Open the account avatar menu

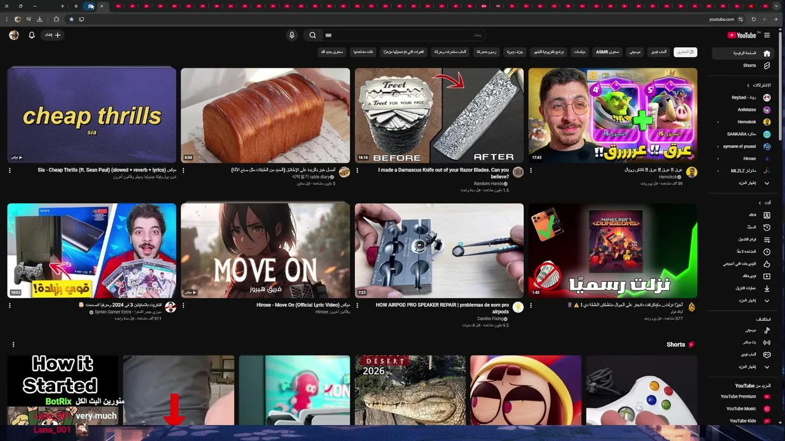14,35
